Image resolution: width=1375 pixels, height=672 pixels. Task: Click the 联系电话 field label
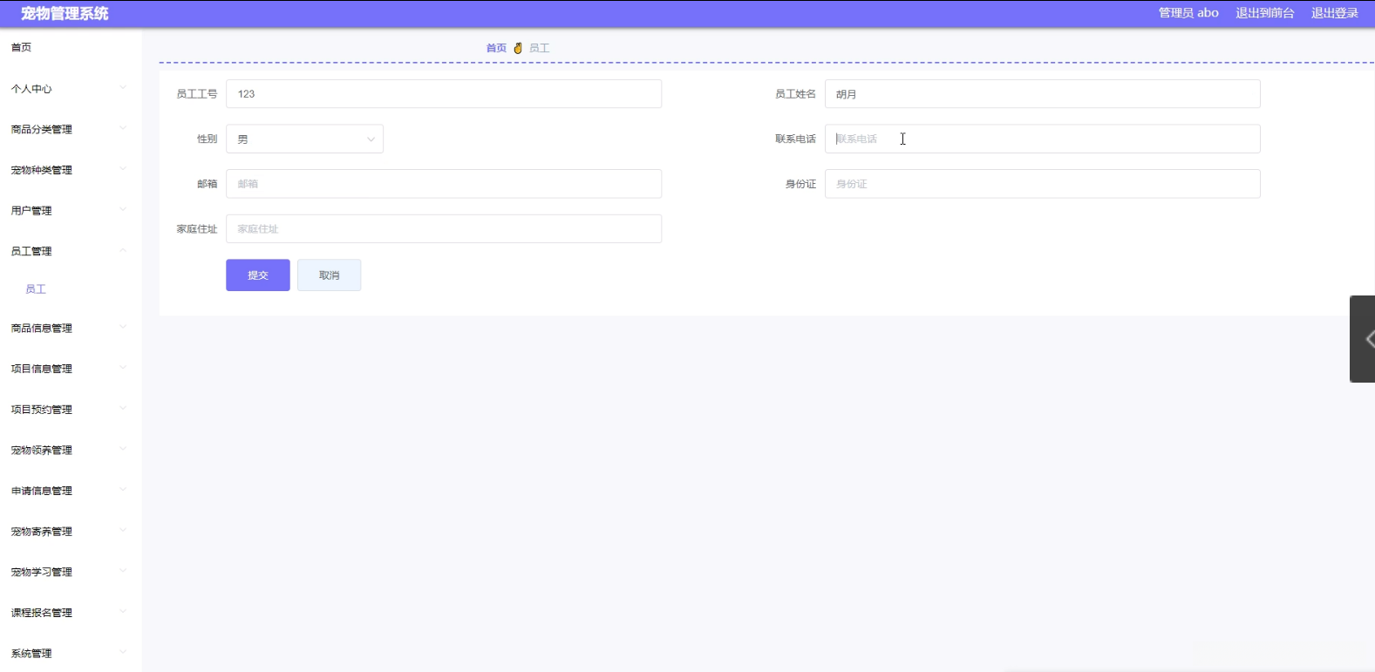795,139
